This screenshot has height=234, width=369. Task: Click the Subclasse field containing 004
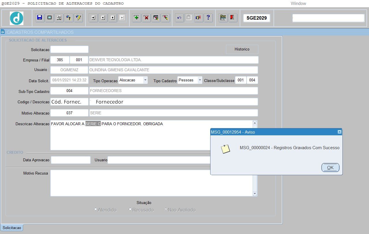[x=252, y=80]
